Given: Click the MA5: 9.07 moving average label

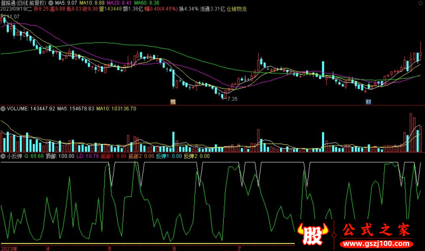Looking at the screenshot, I should pyautogui.click(x=66, y=3).
